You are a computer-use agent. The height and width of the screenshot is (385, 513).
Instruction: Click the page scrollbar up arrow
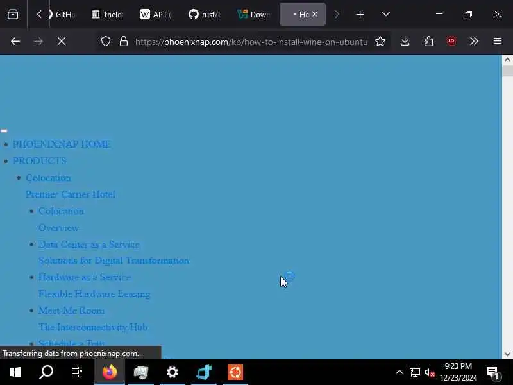point(507,60)
